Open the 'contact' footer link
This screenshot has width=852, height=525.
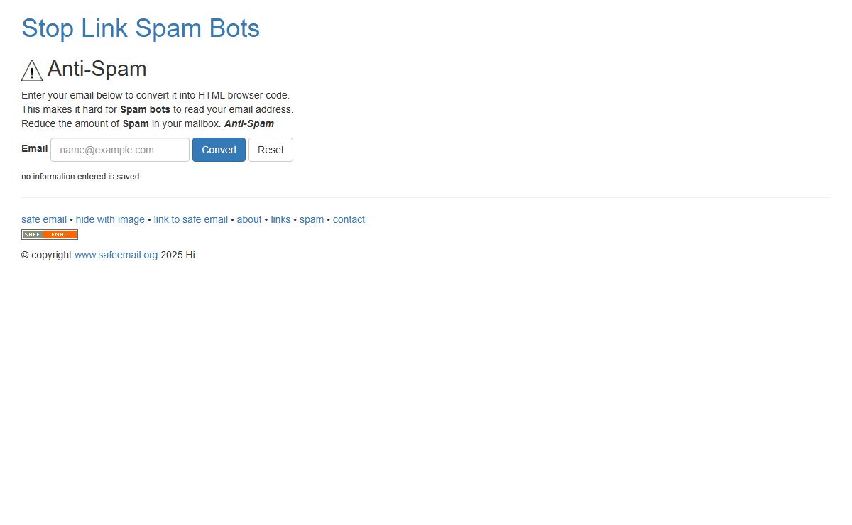349,219
